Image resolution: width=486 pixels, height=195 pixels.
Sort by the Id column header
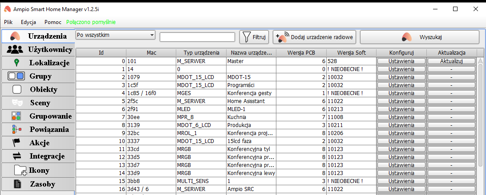101,53
